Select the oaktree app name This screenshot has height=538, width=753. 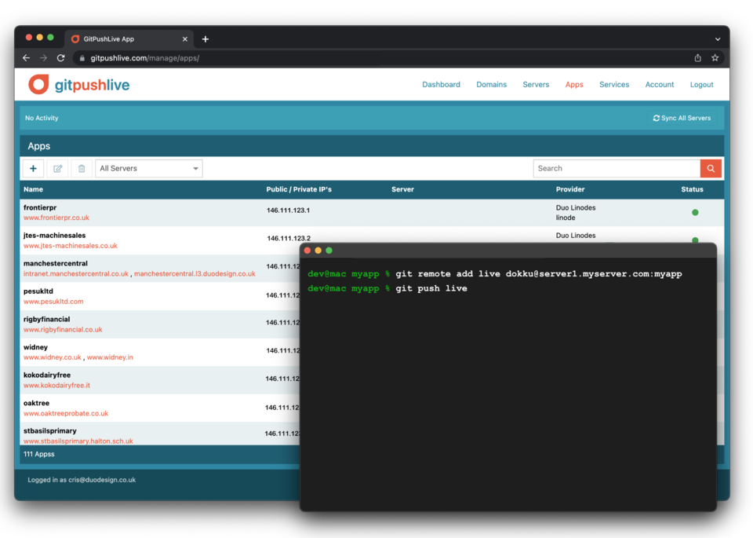click(x=36, y=403)
